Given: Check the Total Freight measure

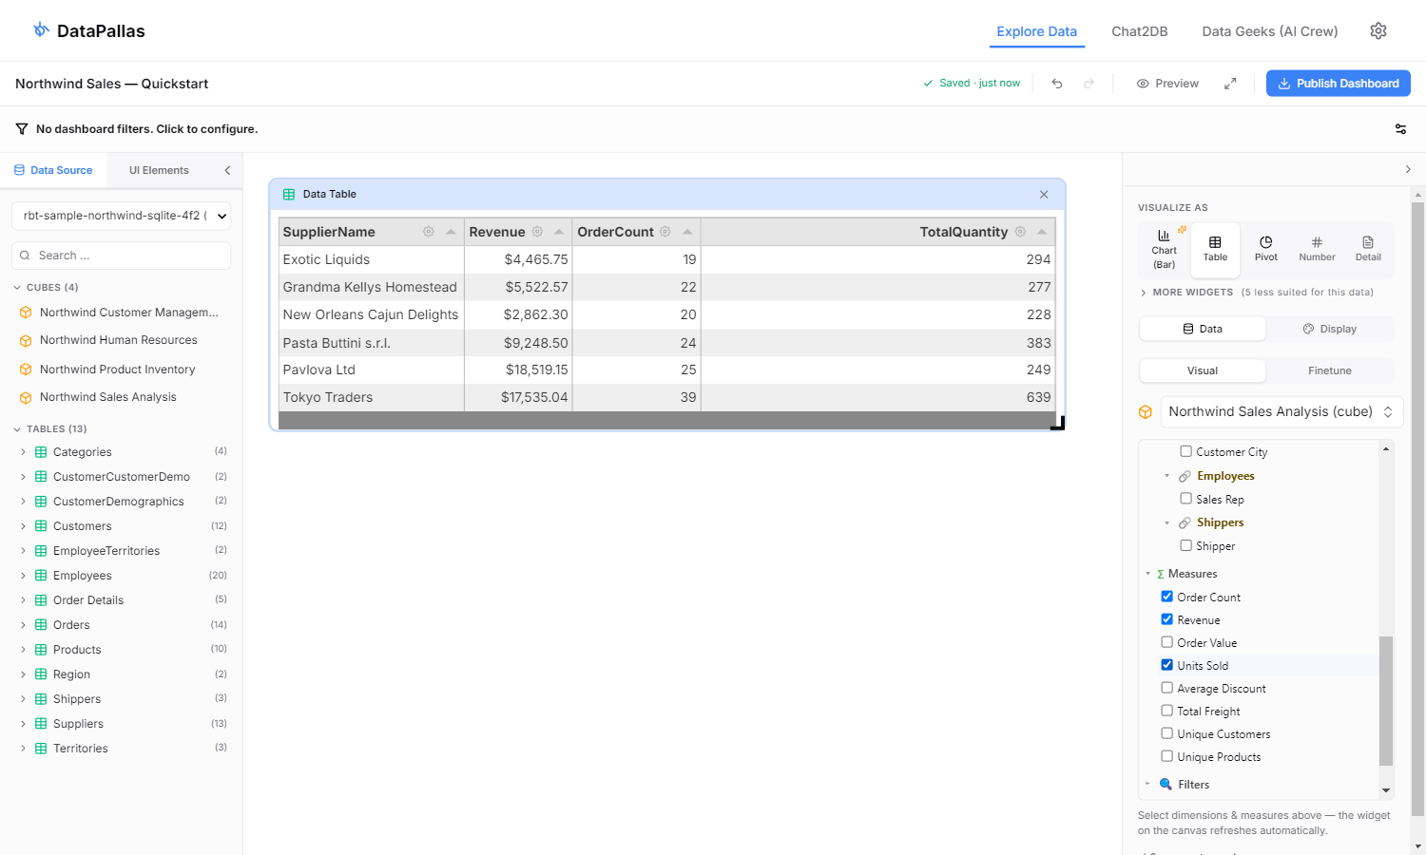Looking at the screenshot, I should click(1166, 711).
